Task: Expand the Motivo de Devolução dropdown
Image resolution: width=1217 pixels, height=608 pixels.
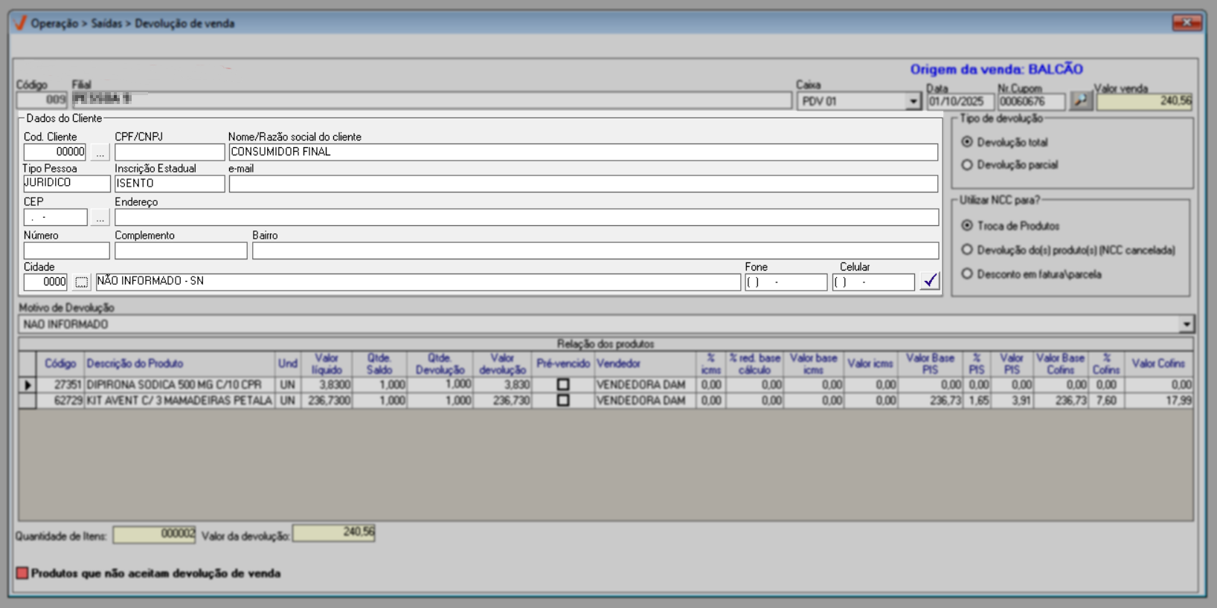Action: click(1186, 324)
